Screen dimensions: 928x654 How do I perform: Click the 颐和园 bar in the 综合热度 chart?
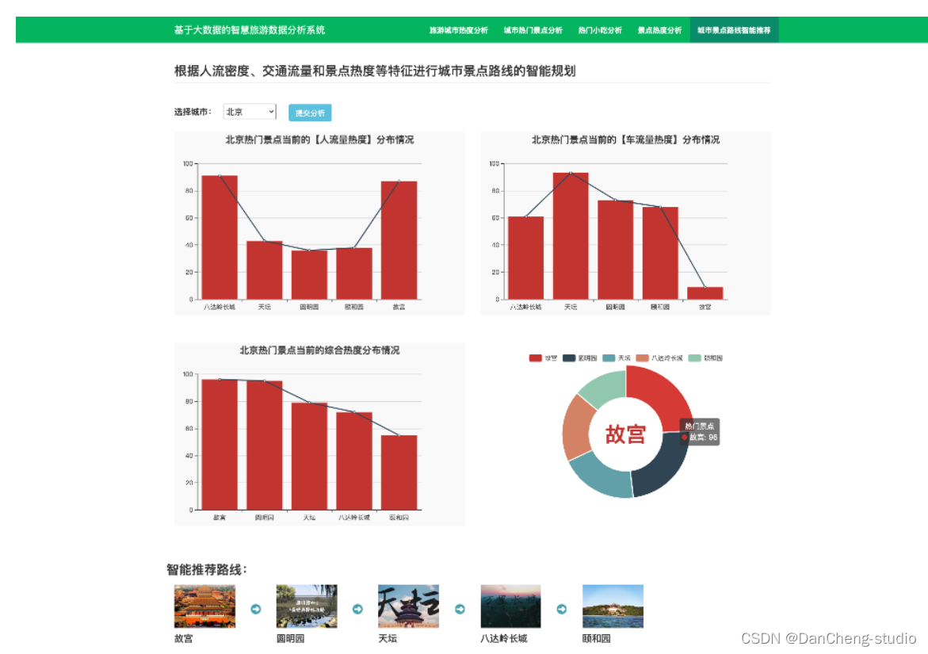point(399,472)
